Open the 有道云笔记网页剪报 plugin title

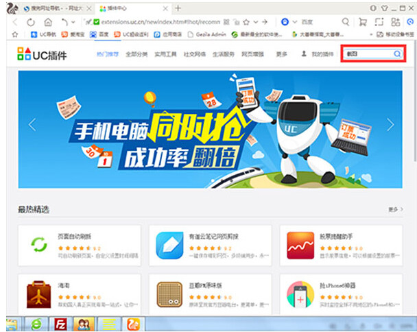point(214,237)
